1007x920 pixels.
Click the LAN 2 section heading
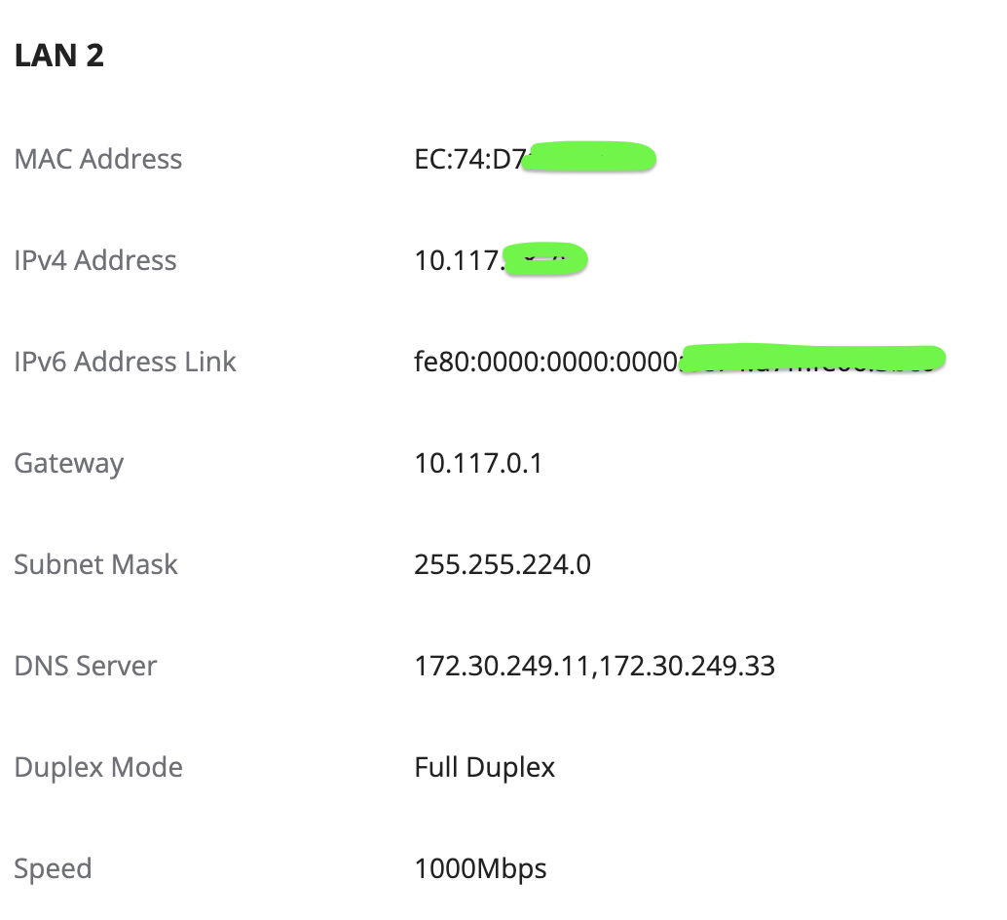click(59, 56)
